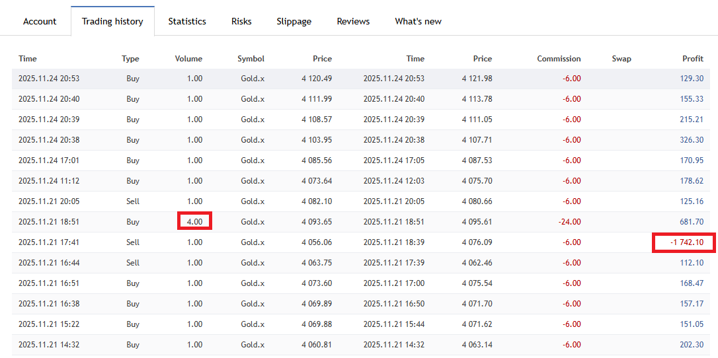
Task: Click the open time 2025.11.21 16:51
Action: [x=49, y=283]
